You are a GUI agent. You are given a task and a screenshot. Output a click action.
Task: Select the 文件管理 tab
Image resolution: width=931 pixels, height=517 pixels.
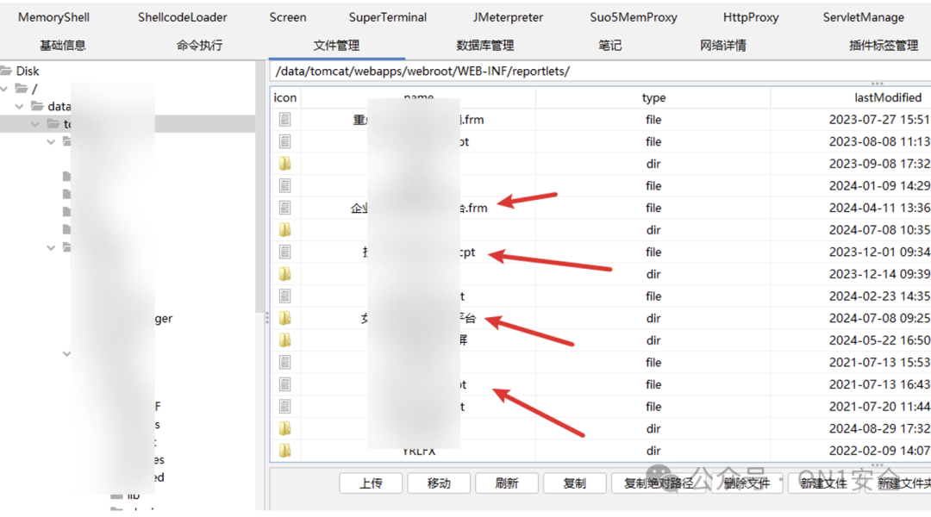[336, 45]
